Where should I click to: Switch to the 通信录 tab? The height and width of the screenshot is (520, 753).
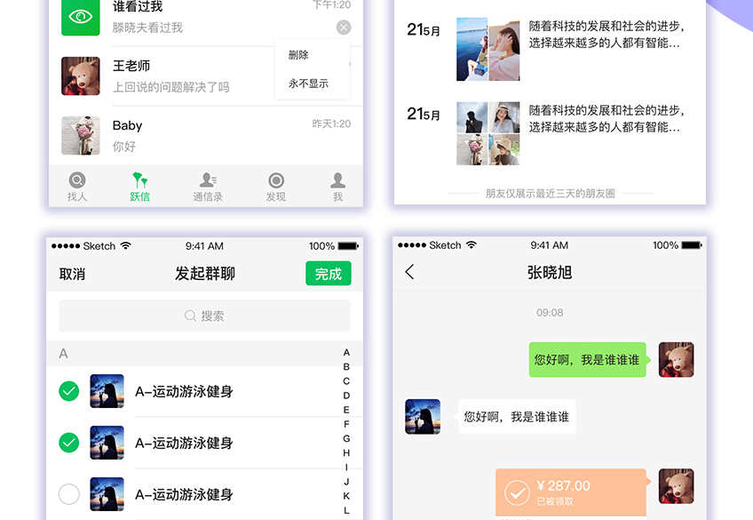pyautogui.click(x=208, y=187)
